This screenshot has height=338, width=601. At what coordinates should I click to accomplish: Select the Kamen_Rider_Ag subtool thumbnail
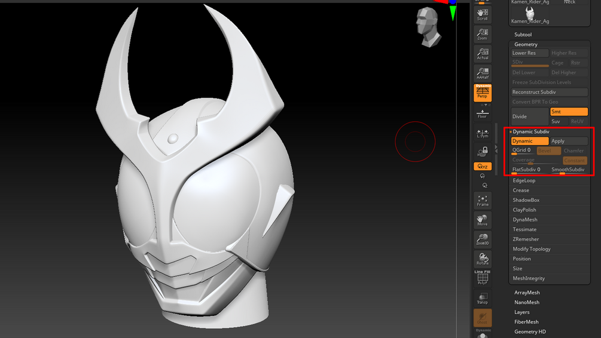530,14
